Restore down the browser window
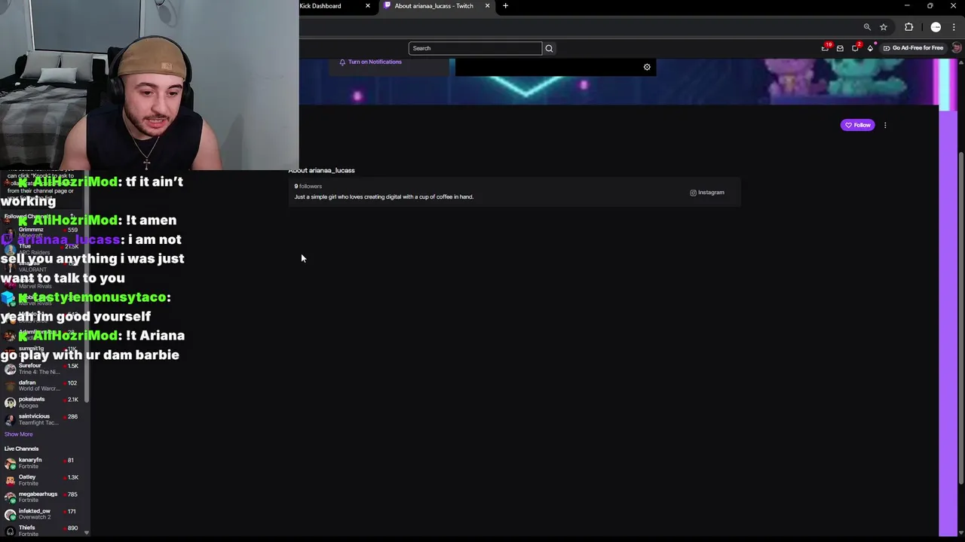Image resolution: width=965 pixels, height=542 pixels. click(930, 6)
